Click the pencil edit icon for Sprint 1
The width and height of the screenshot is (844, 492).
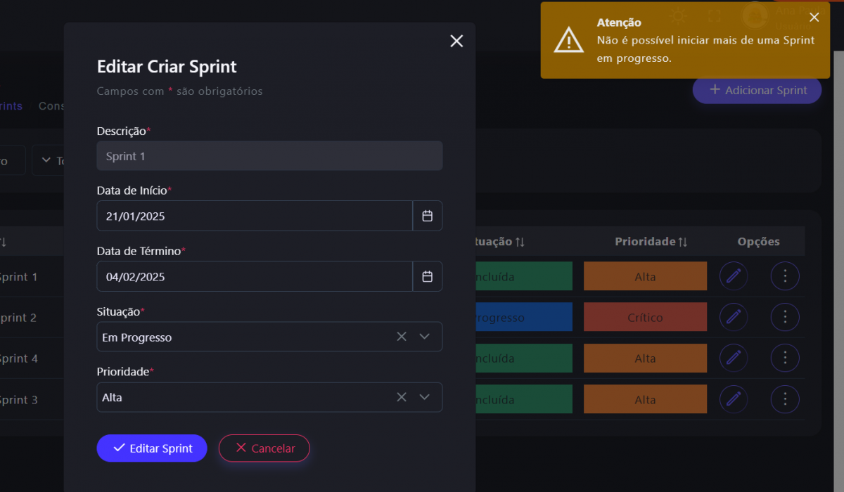click(x=733, y=276)
